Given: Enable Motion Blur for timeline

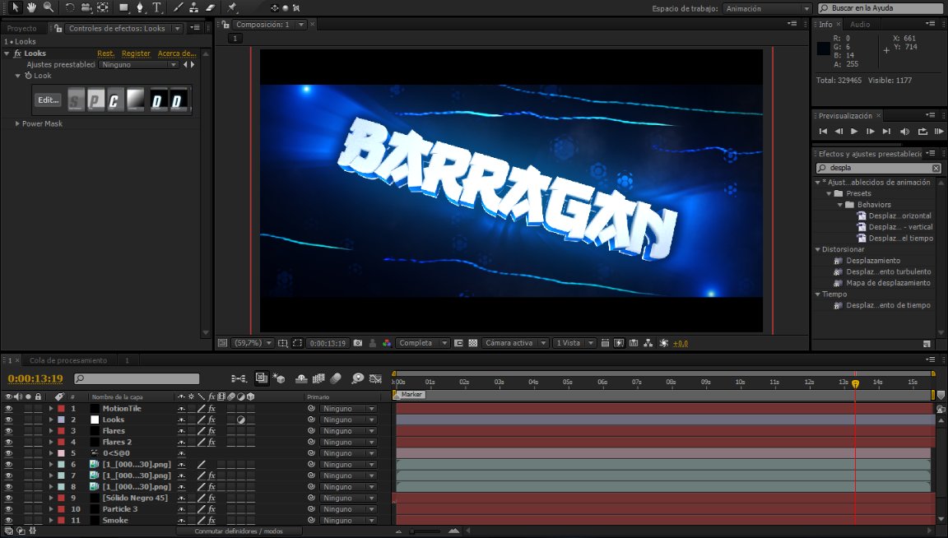Looking at the screenshot, I should pos(336,378).
